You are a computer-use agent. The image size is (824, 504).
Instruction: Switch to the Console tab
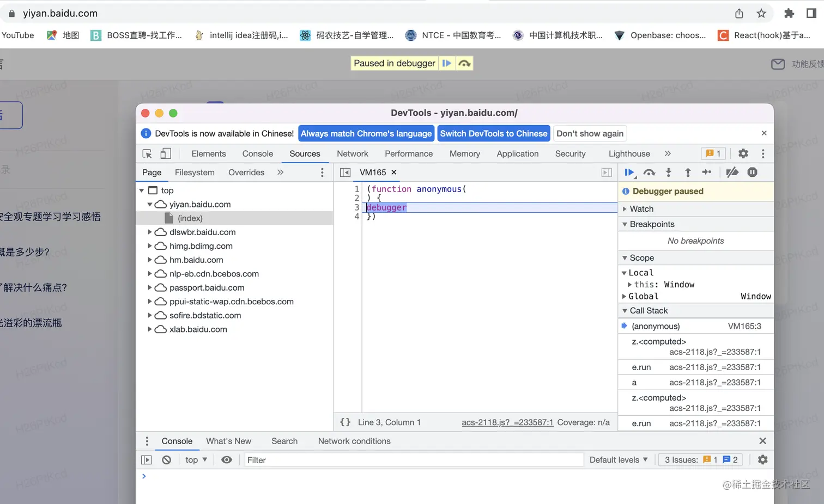point(258,154)
